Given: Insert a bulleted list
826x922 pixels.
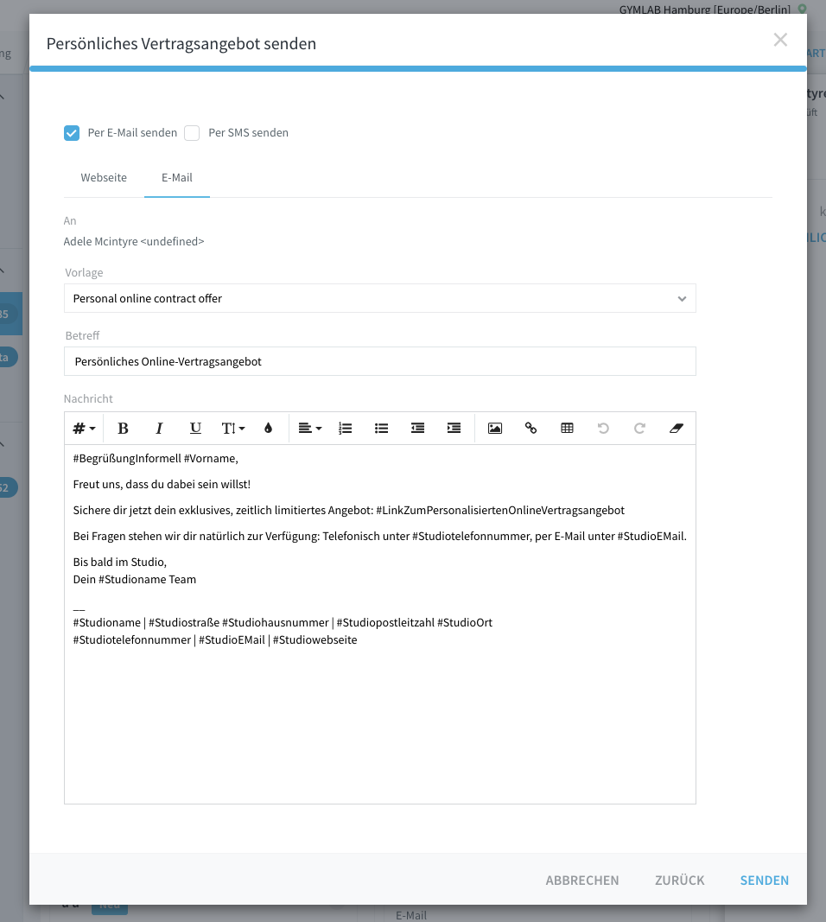Looking at the screenshot, I should coord(382,428).
